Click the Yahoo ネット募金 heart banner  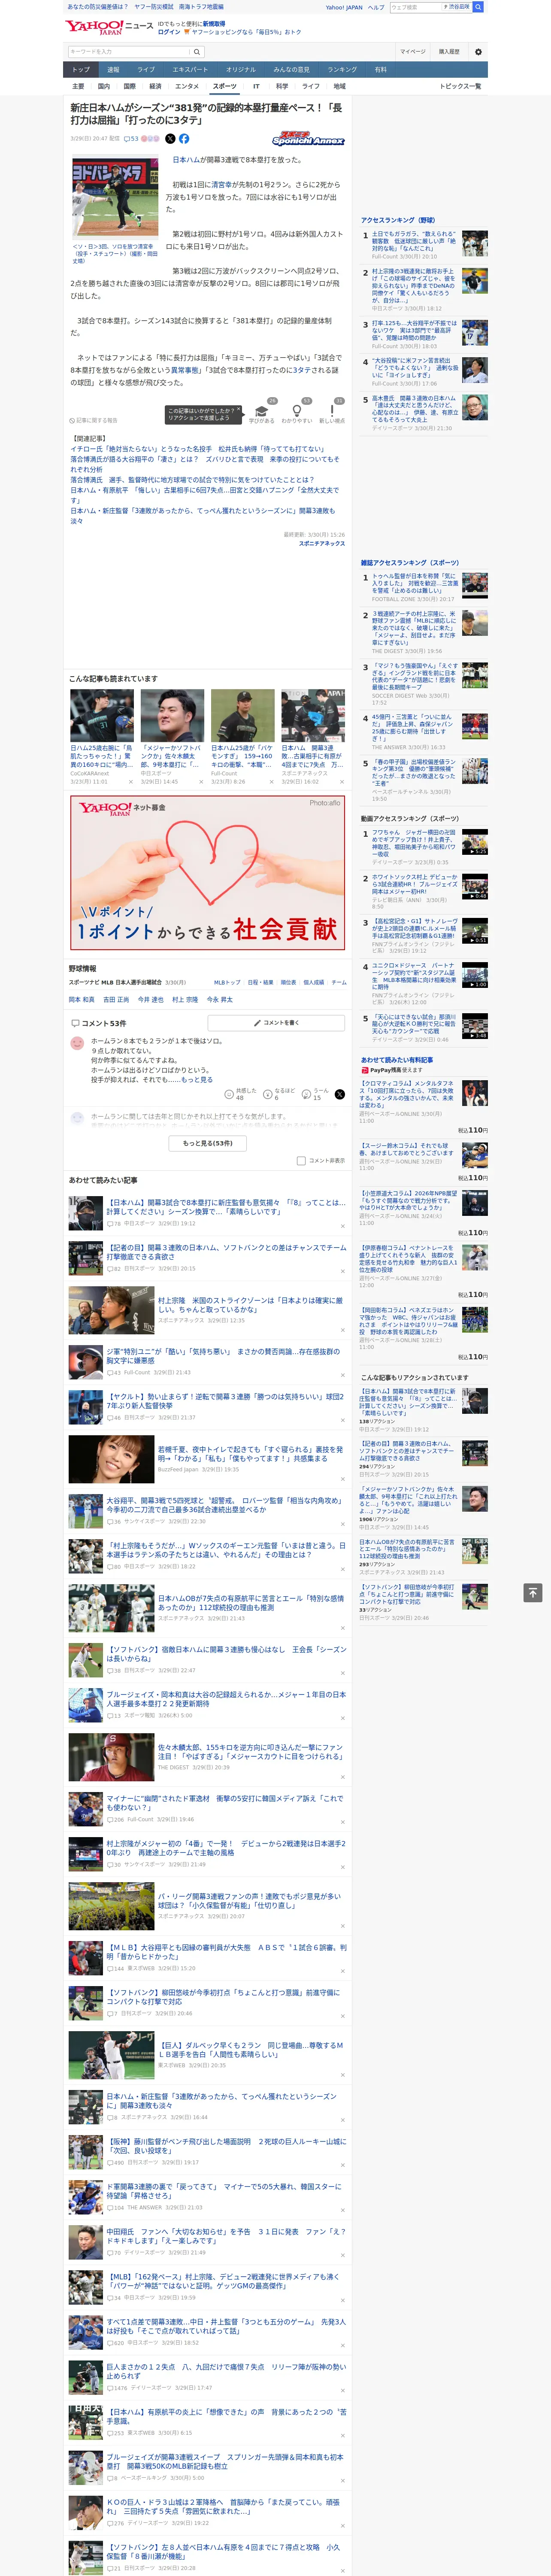pos(208,872)
